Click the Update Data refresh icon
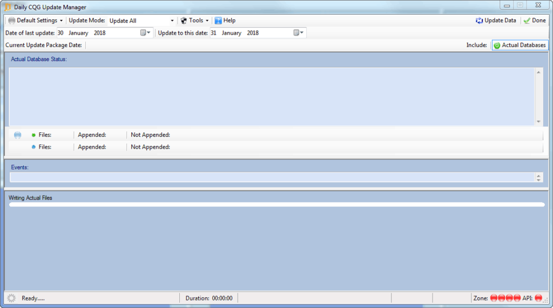The height and width of the screenshot is (308, 553). (479, 21)
